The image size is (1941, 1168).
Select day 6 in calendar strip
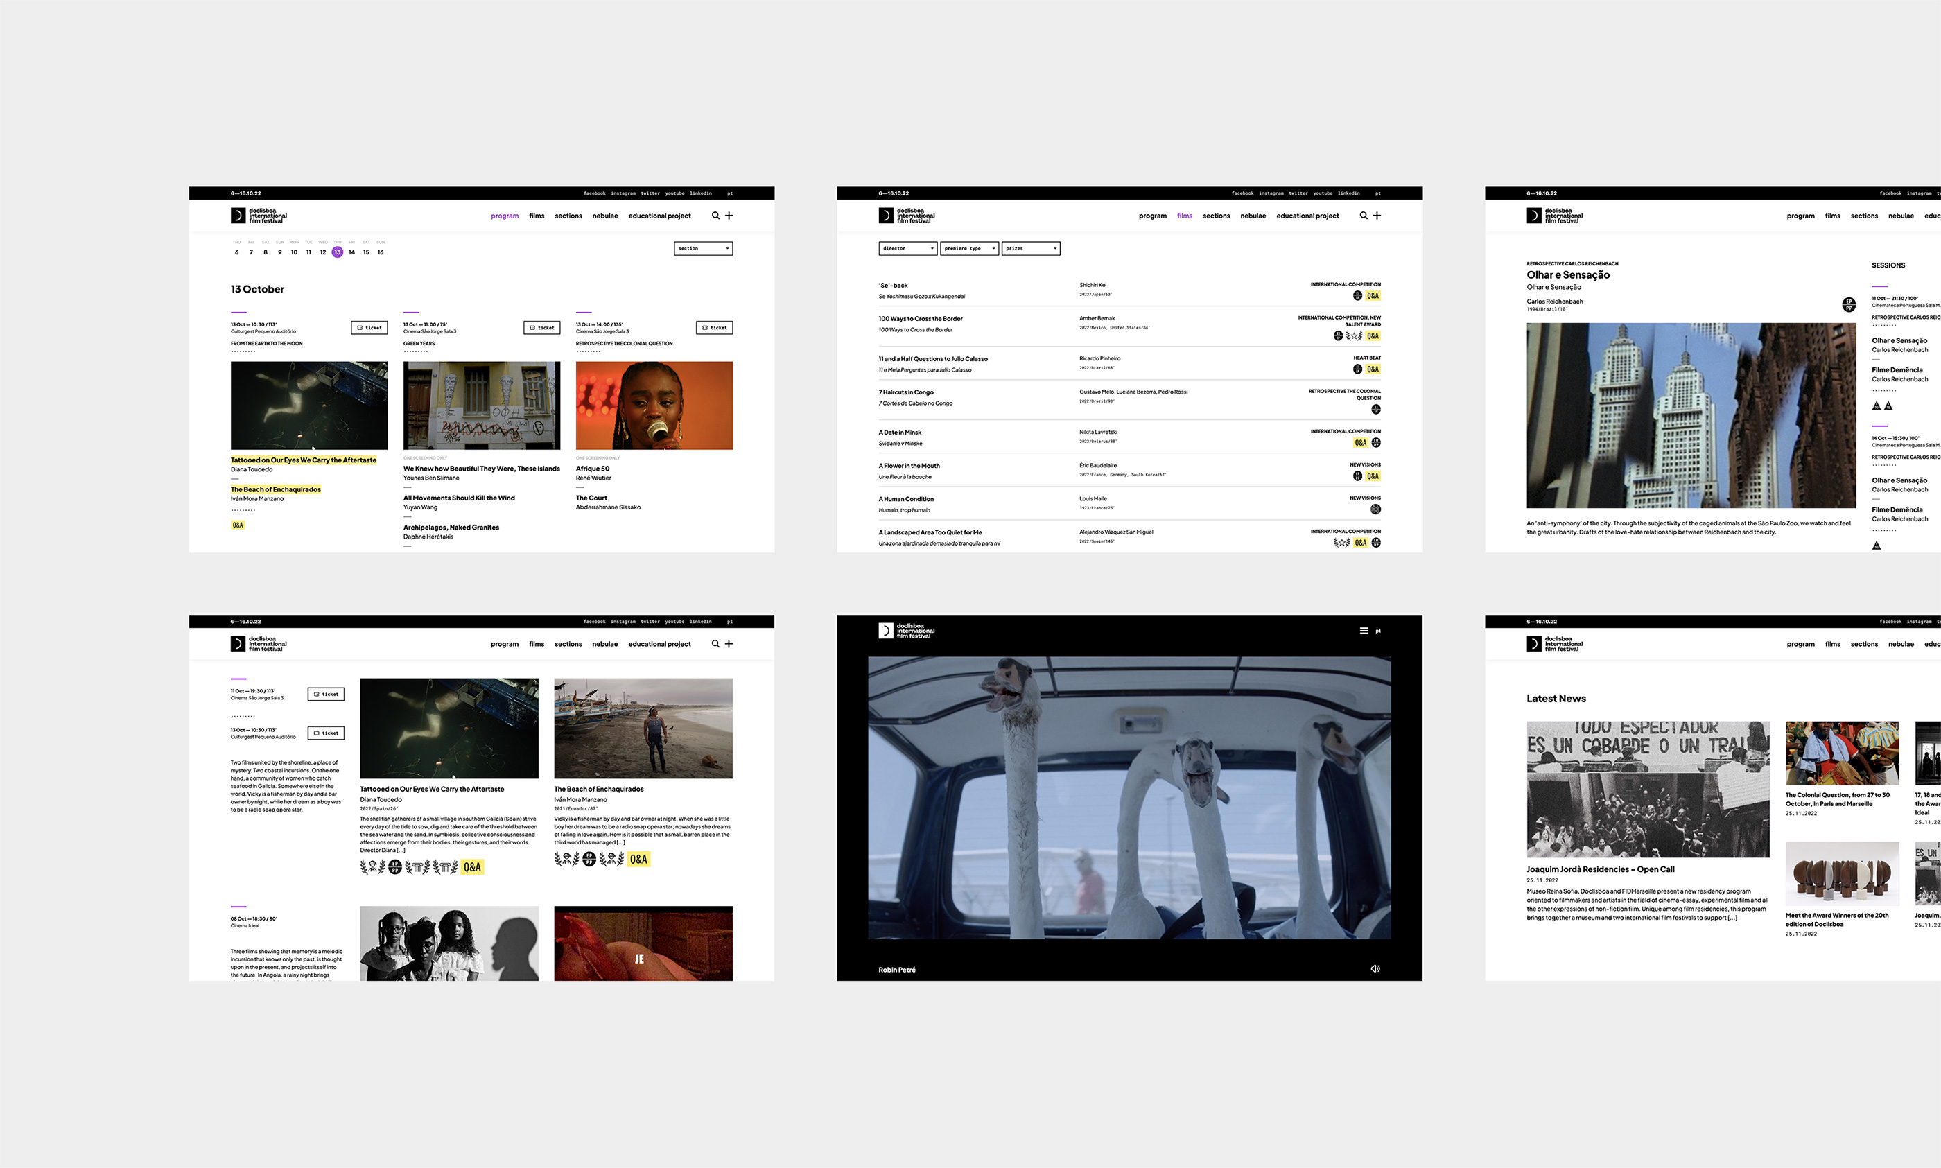pyautogui.click(x=237, y=252)
